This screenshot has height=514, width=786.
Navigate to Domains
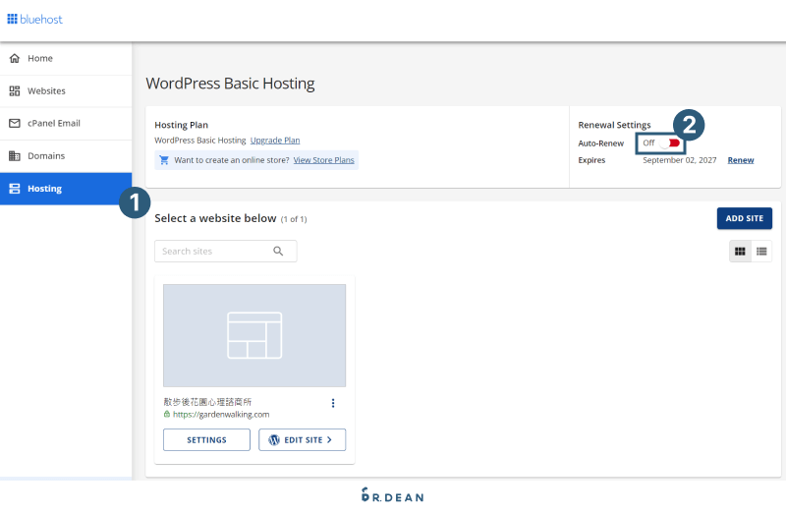click(66, 156)
